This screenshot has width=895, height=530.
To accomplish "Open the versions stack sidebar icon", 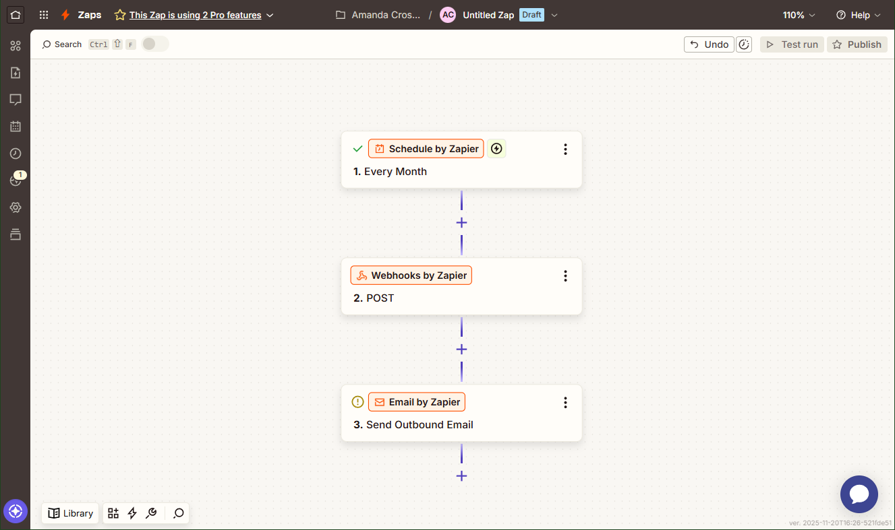I will pos(16,234).
